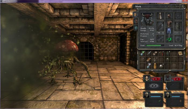Screen dimensions: 188x109
Task: Click the Mork name header bar
Action: pyautogui.click(x=150, y=6)
